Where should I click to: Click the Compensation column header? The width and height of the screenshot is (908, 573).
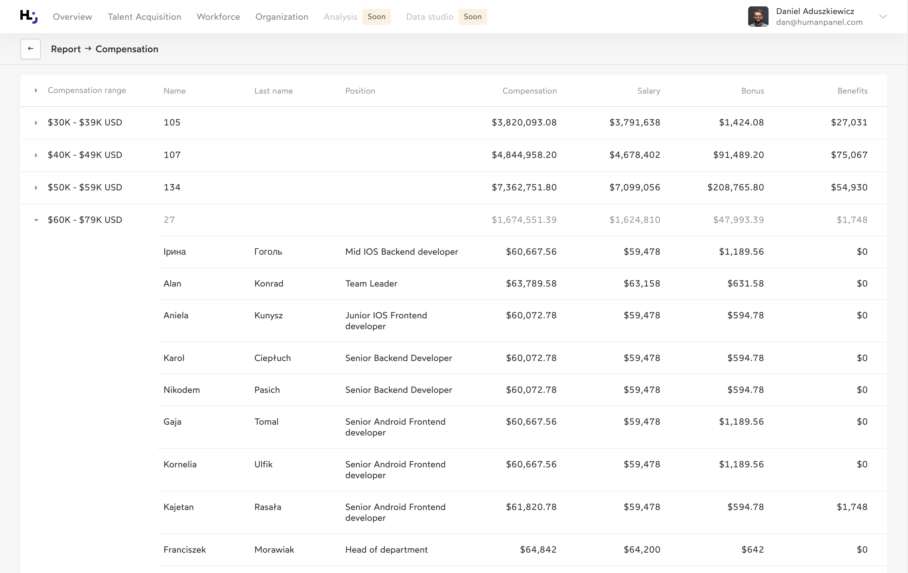coord(529,90)
